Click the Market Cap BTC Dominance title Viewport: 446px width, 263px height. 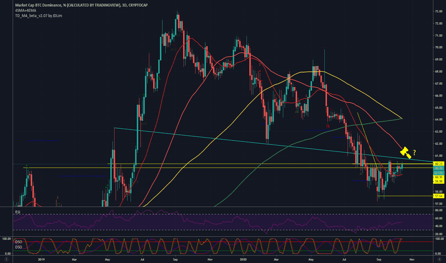click(81, 5)
